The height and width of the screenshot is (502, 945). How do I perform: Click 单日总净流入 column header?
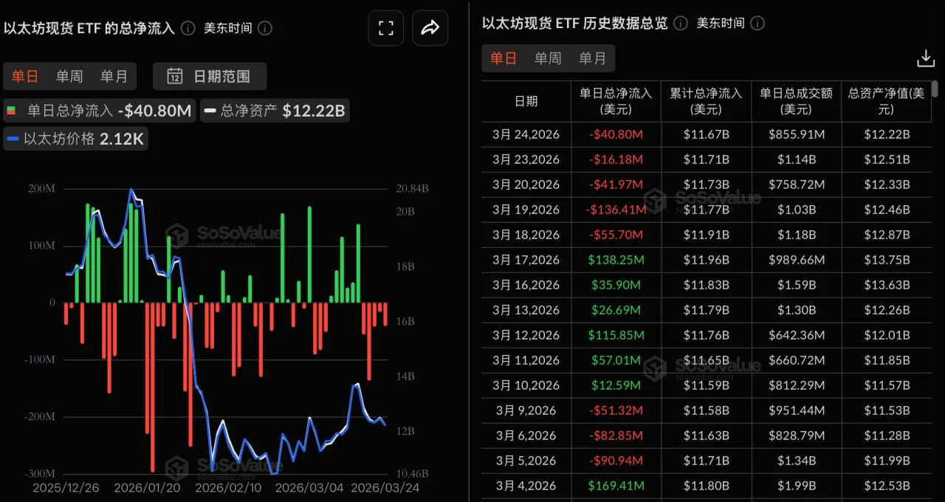[x=616, y=101]
